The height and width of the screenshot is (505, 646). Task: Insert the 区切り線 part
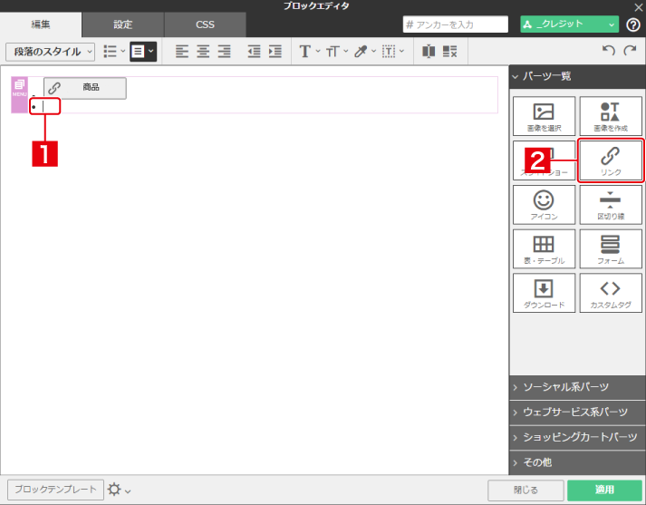click(611, 205)
